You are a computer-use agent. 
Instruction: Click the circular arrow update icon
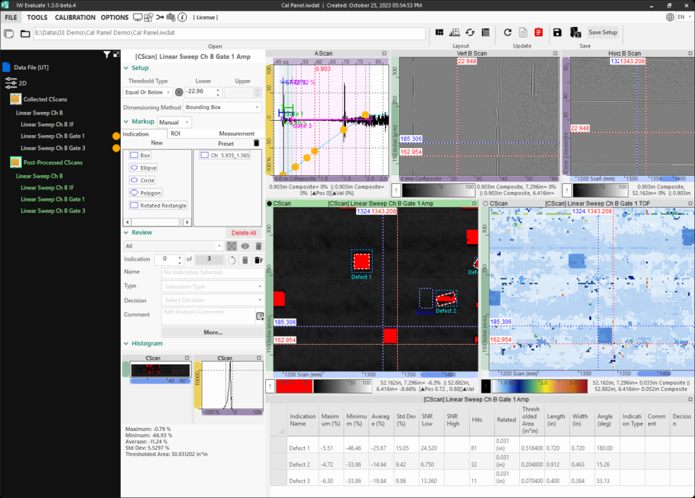(507, 33)
